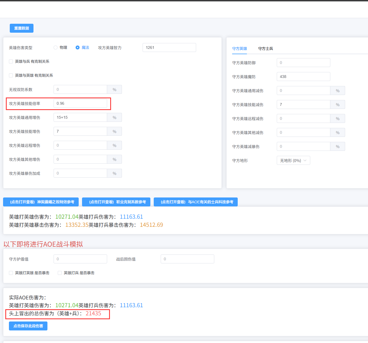This screenshot has height=343, width=368.
Task: Click the total damage value 21435
Action: [x=93, y=313]
